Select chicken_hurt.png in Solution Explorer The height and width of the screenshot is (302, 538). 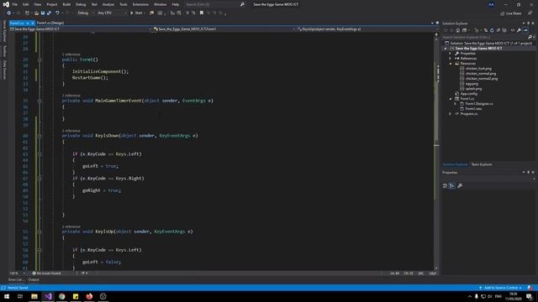[478, 69]
